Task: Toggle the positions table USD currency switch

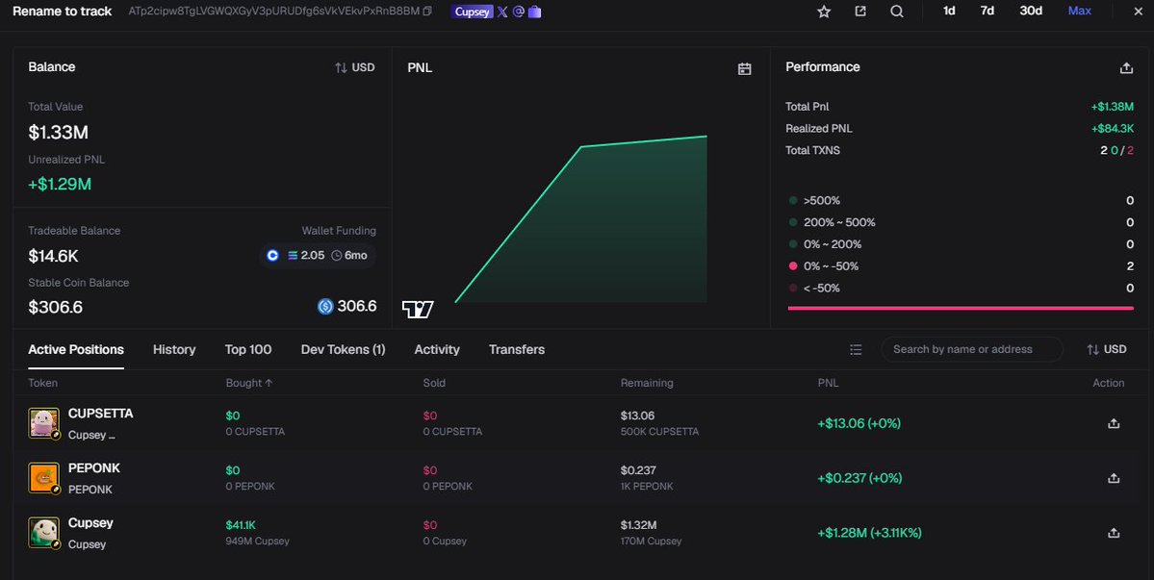Action: (x=1106, y=349)
